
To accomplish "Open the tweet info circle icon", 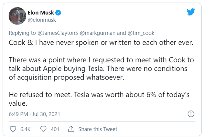I will [191, 114].
